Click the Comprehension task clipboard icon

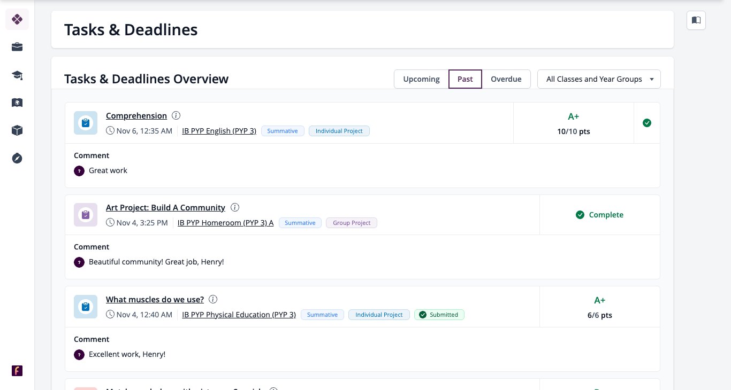point(86,123)
